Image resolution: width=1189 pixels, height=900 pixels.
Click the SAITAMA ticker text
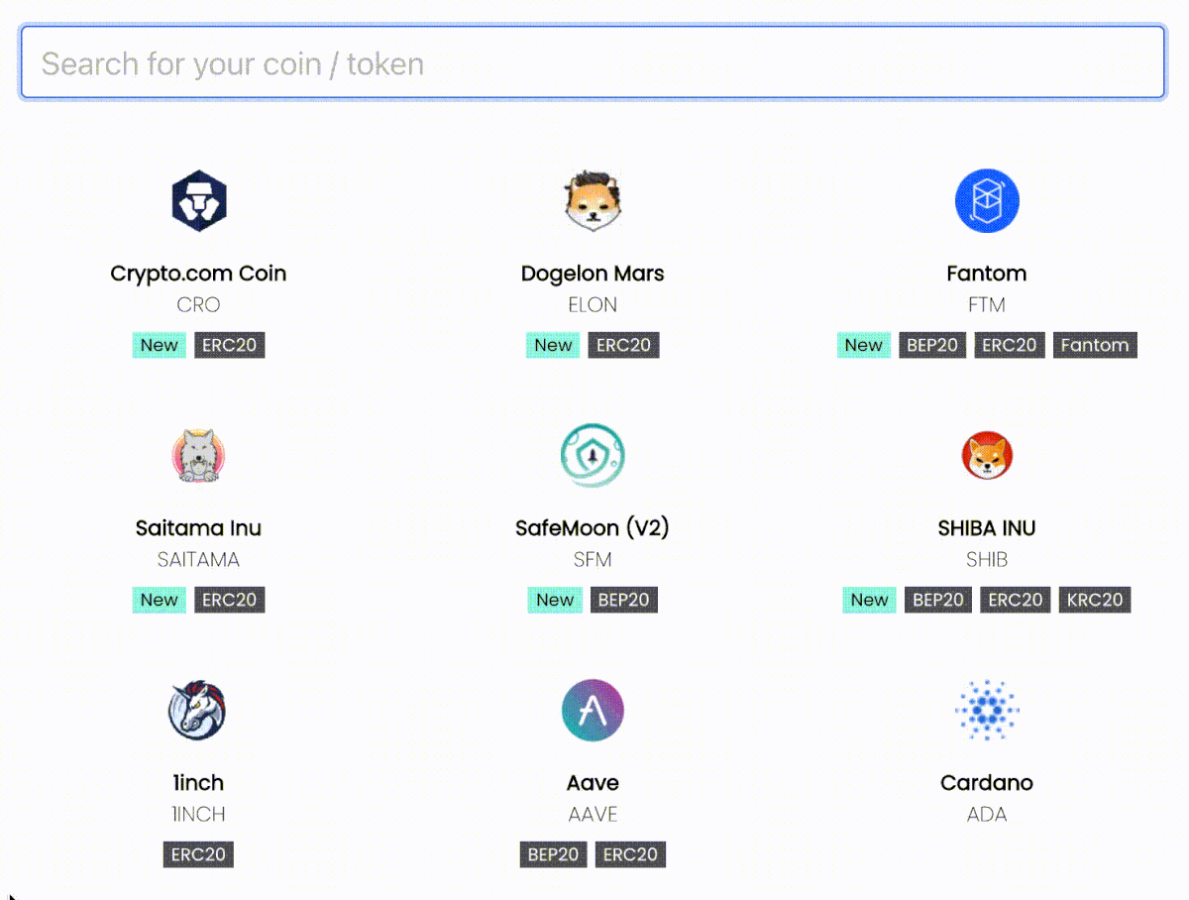(198, 560)
